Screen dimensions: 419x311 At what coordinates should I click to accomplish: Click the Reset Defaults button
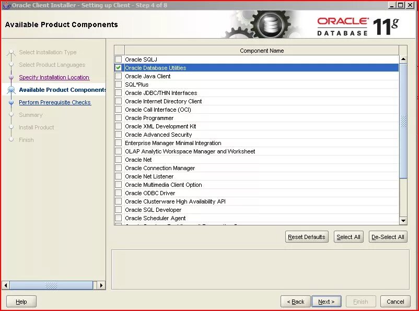[307, 237]
